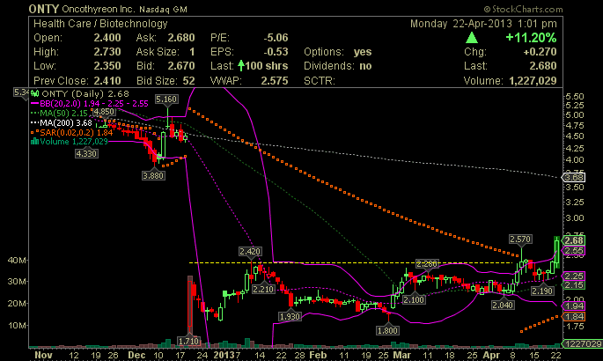Select the EPS value -0.53
Viewport: 603px width, 361px height.
[276, 52]
